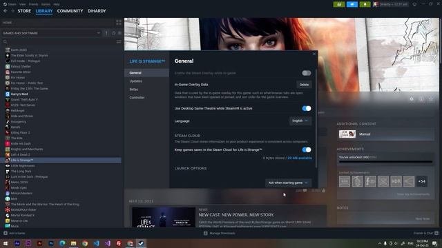Open notifications green bell button

[365, 4]
